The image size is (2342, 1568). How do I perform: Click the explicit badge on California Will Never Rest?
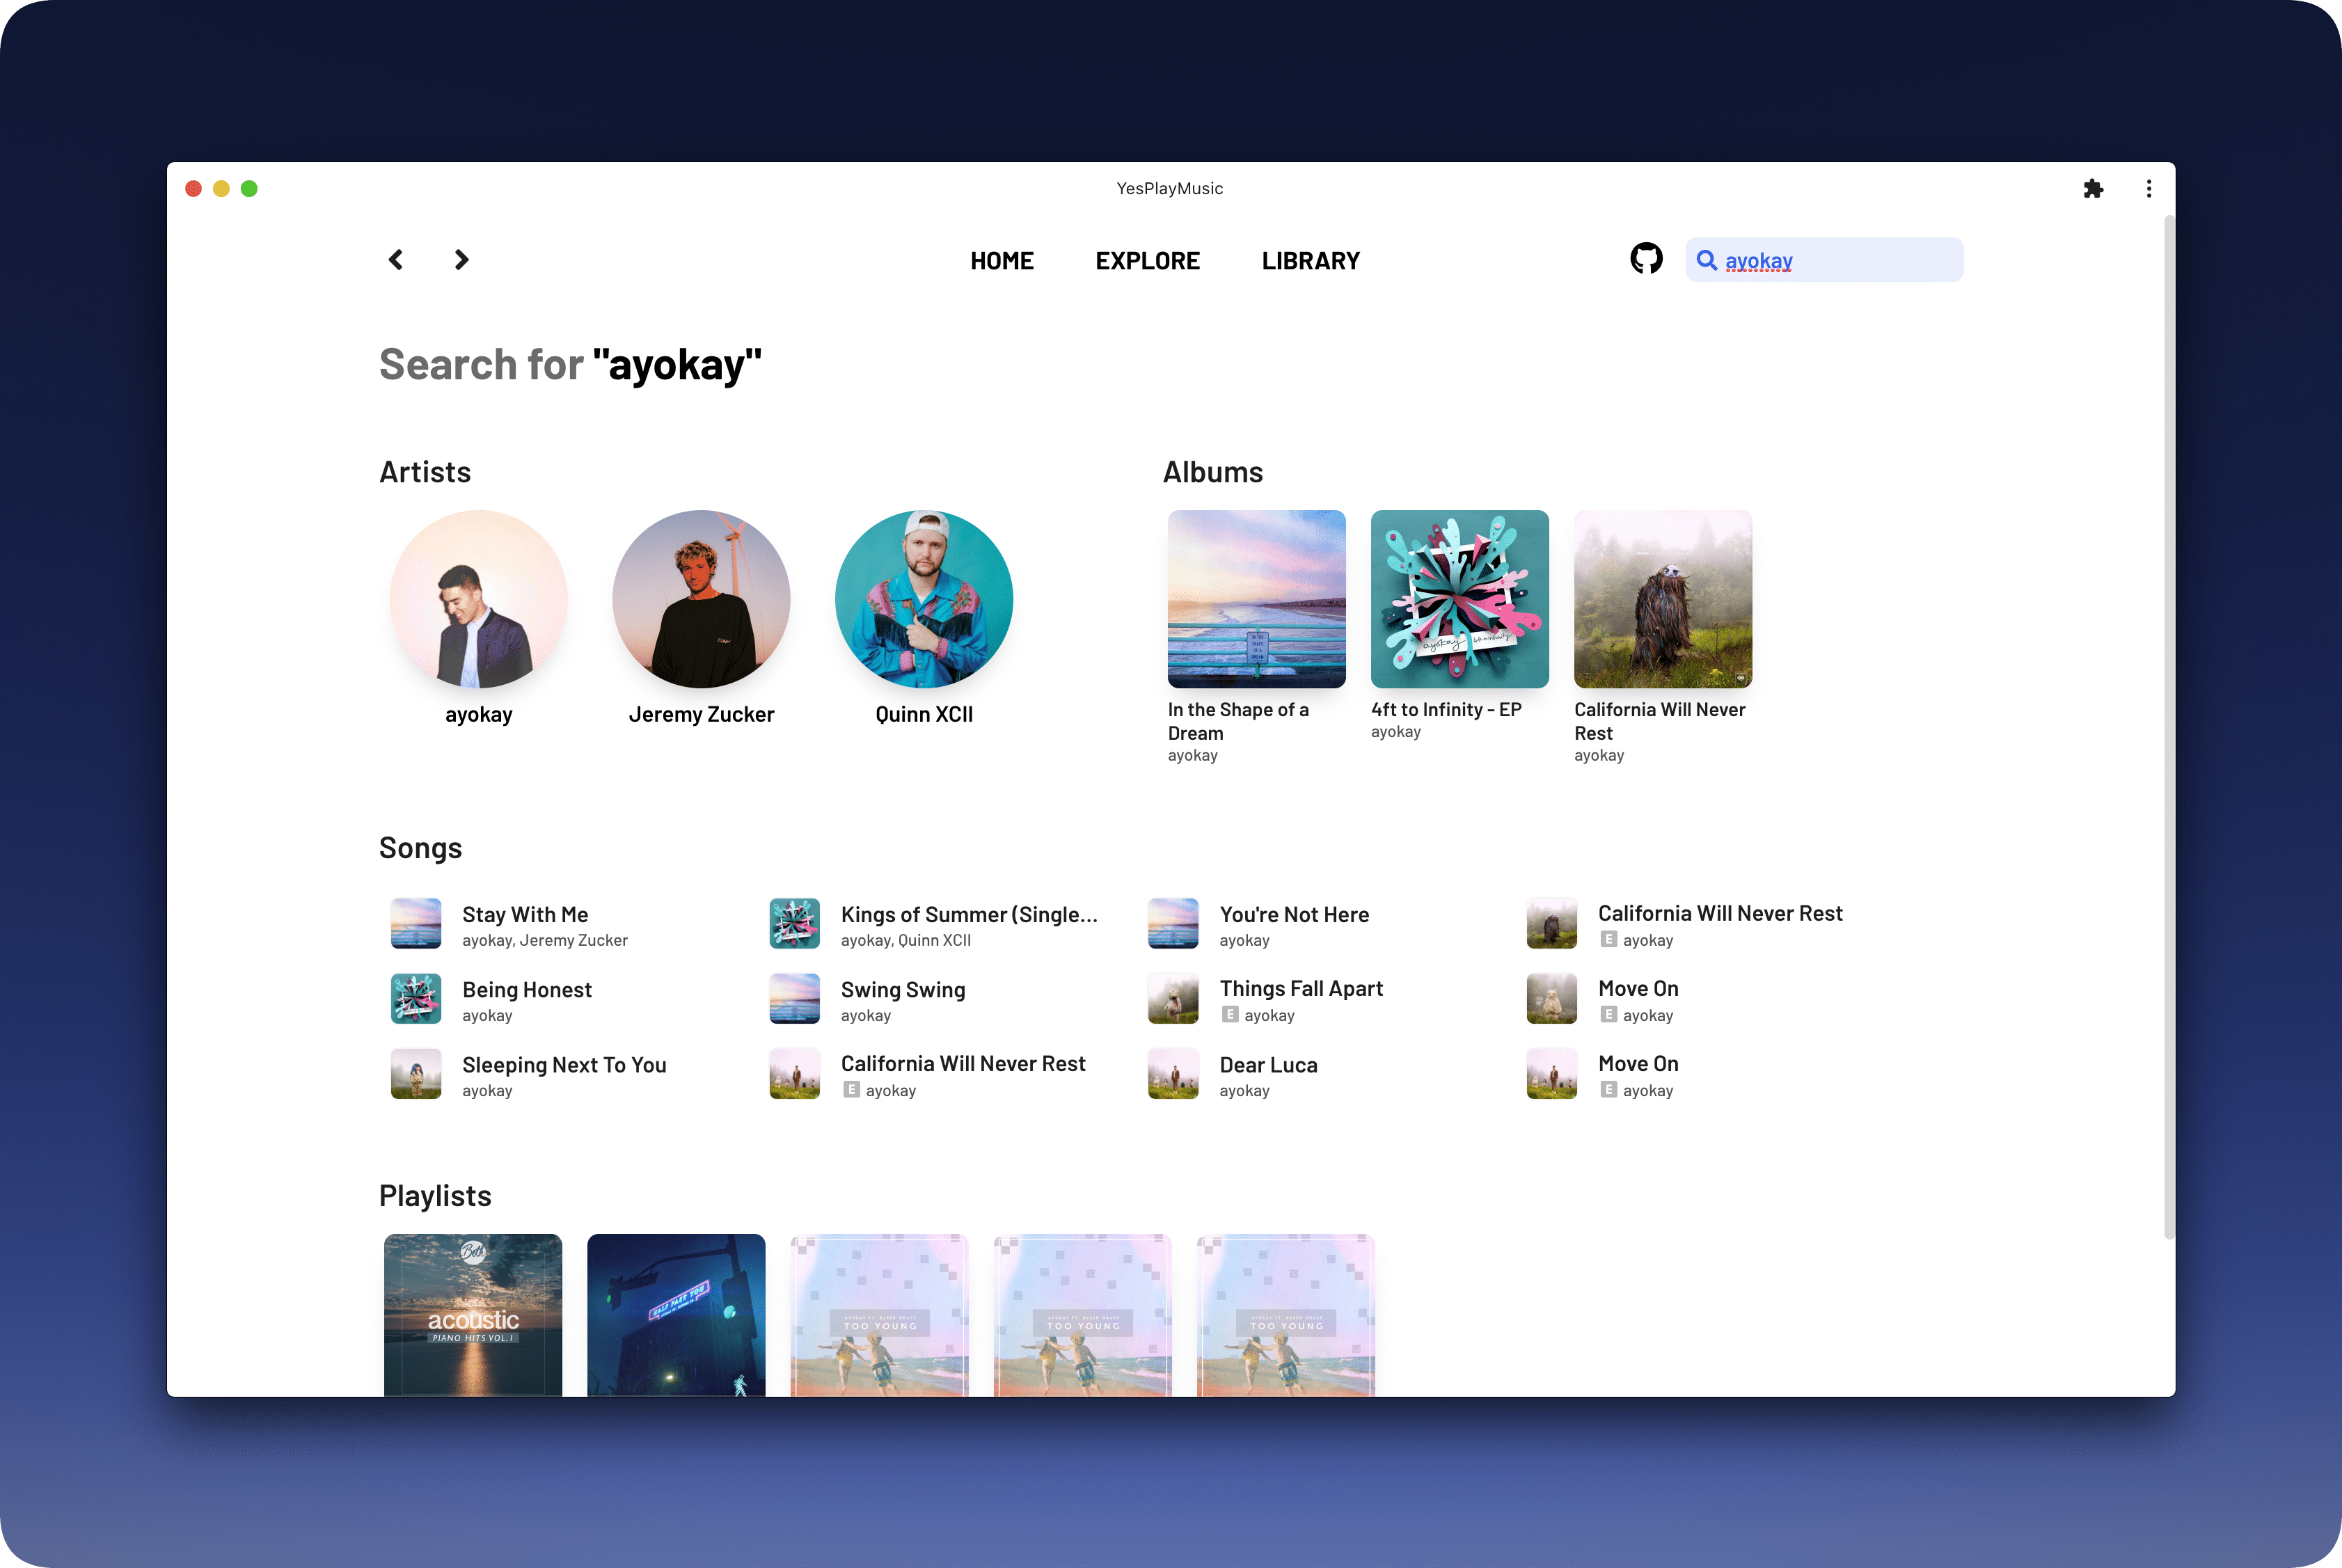tap(1609, 940)
